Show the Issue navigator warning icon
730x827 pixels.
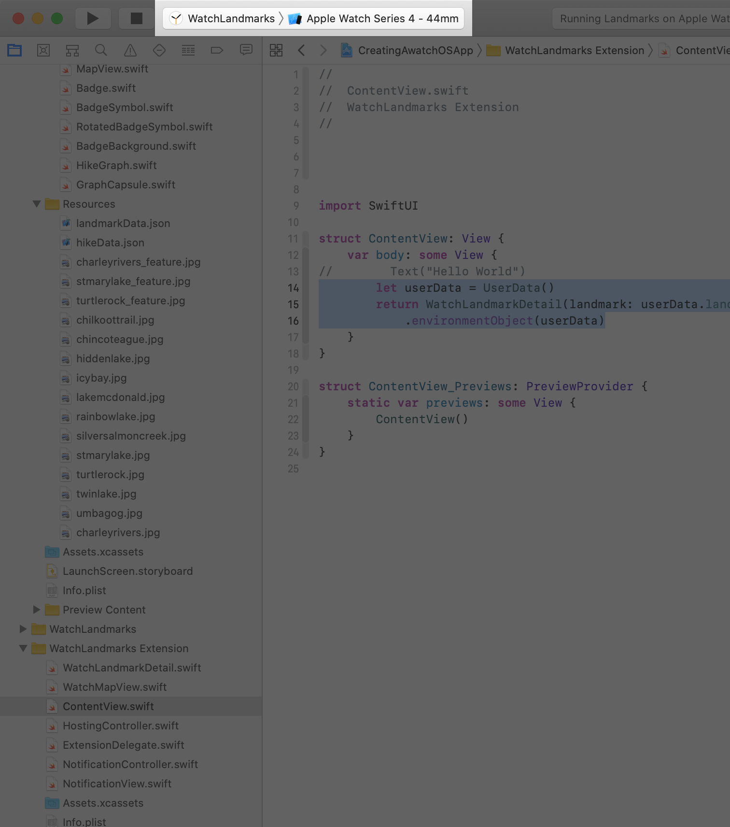tap(130, 50)
